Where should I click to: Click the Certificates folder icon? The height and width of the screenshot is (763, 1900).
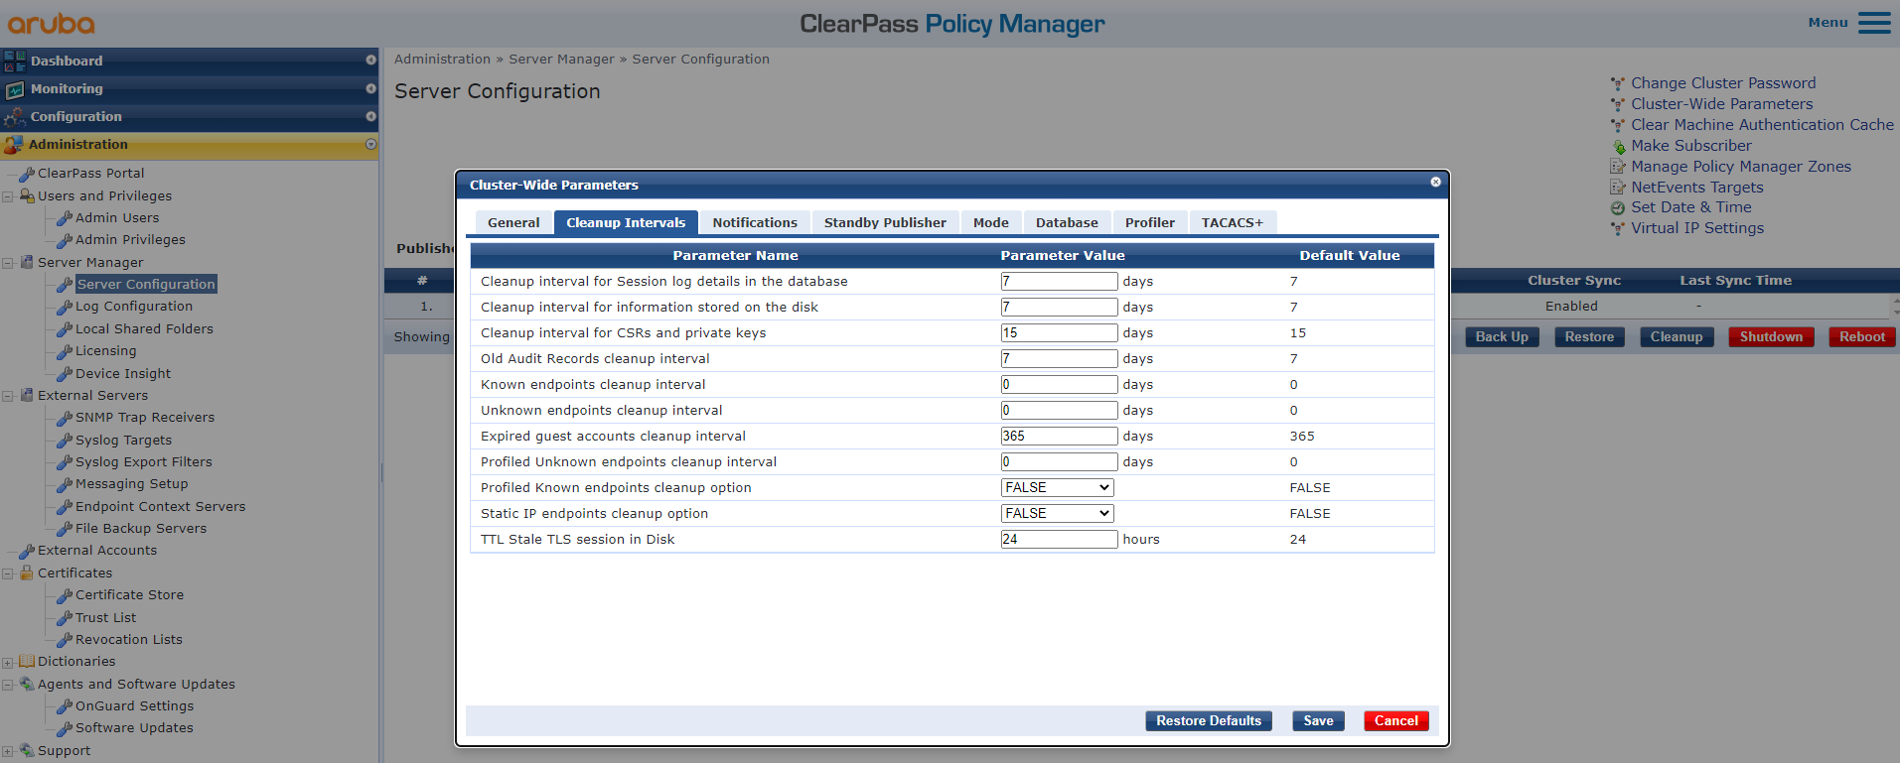tap(27, 572)
